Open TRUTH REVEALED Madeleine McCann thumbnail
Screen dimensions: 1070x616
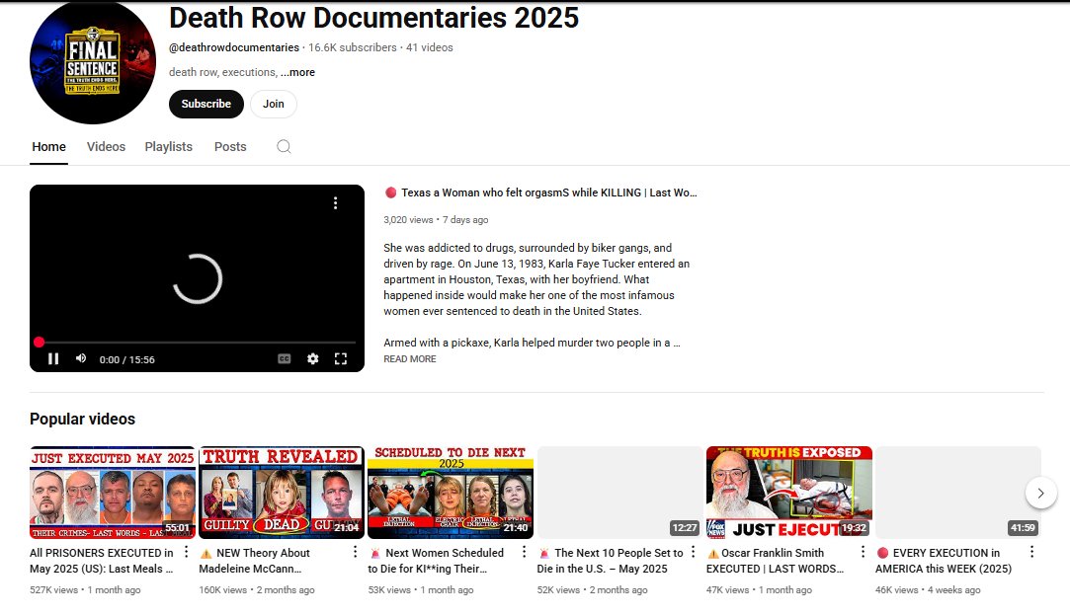tap(282, 493)
